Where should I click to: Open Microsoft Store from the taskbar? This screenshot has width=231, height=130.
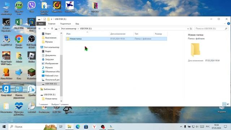click(x=86, y=127)
